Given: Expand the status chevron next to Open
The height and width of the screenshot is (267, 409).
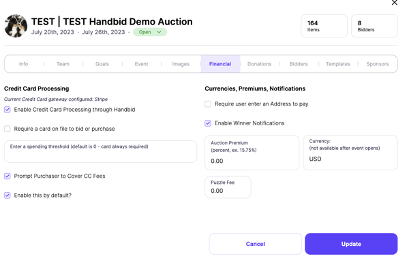Looking at the screenshot, I should (159, 32).
